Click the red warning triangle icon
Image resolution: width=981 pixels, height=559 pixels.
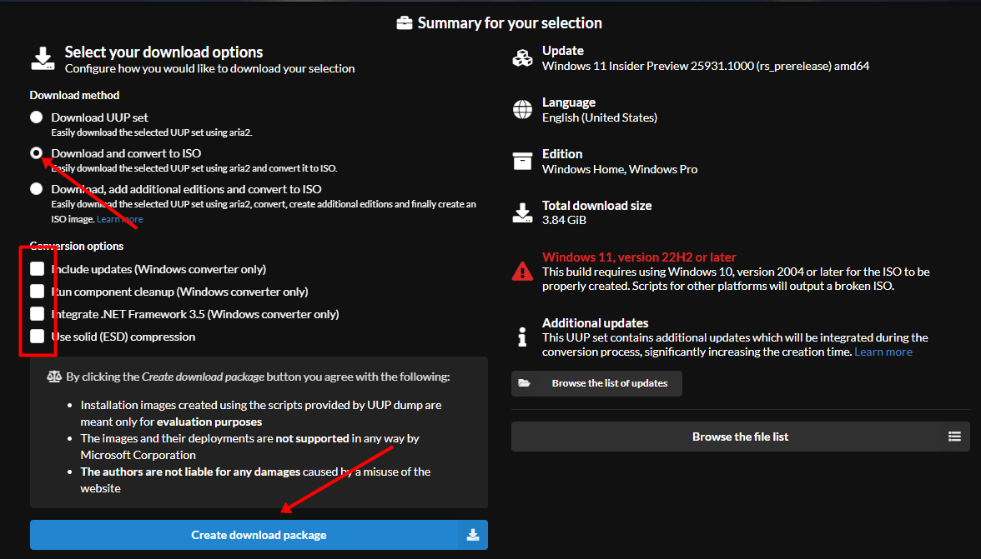click(x=522, y=271)
